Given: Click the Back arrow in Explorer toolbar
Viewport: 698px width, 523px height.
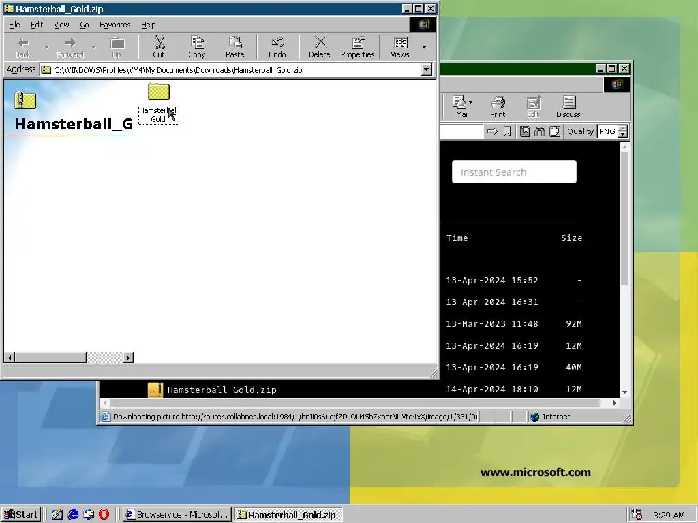Looking at the screenshot, I should [x=22, y=47].
